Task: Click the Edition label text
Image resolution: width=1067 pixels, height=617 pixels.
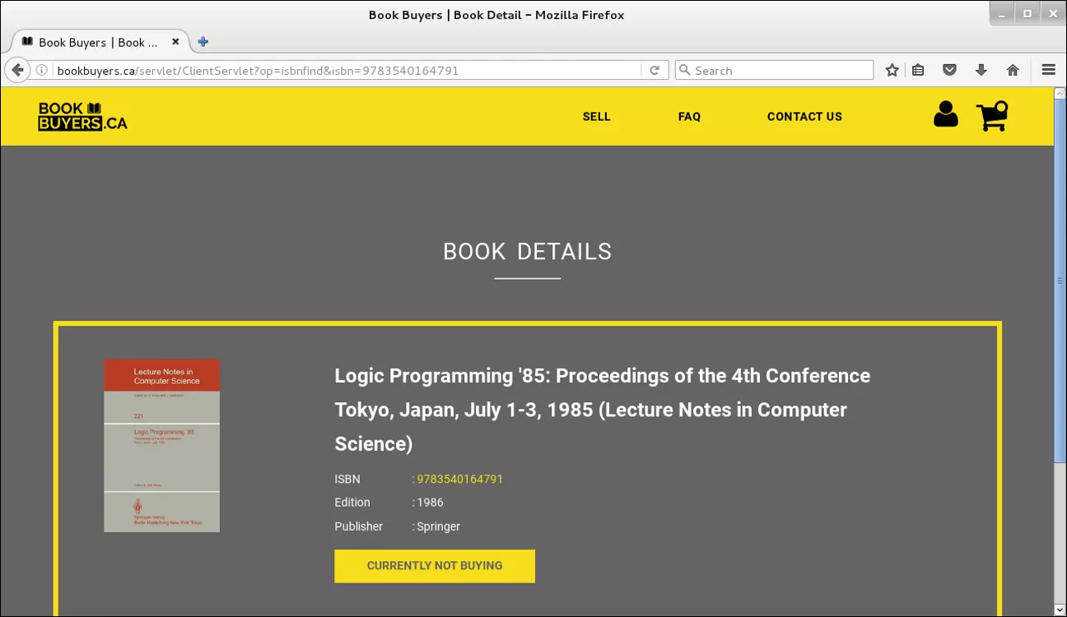Action: click(352, 503)
